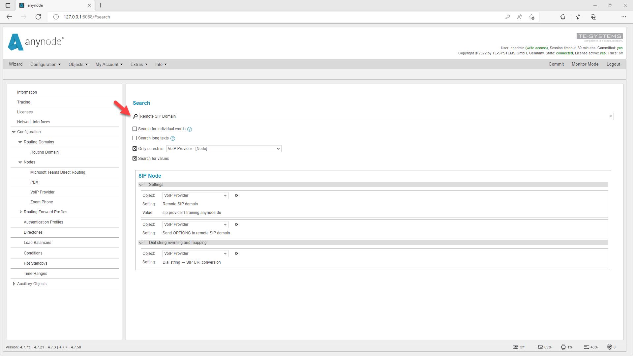Image resolution: width=633 pixels, height=356 pixels.
Task: Open help for Search for individual words
Action: click(x=190, y=129)
